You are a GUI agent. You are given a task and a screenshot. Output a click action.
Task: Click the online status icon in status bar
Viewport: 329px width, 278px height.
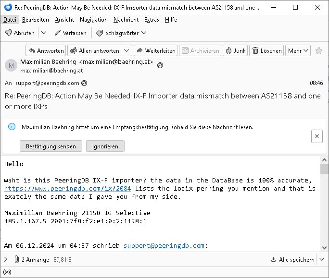point(7,272)
